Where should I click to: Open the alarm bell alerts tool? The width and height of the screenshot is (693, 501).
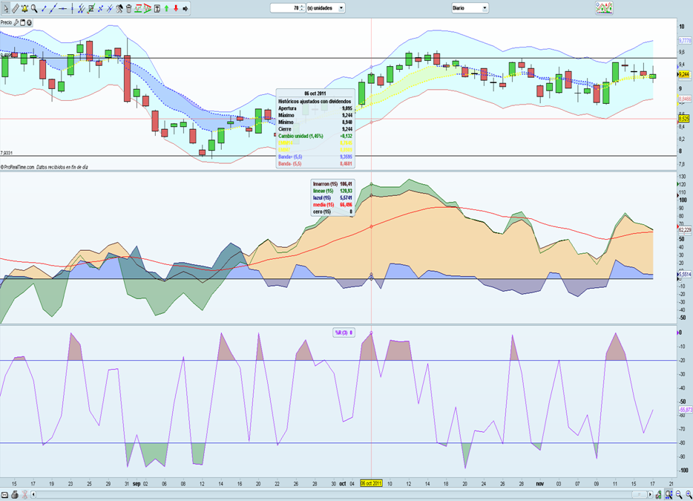pos(24,8)
